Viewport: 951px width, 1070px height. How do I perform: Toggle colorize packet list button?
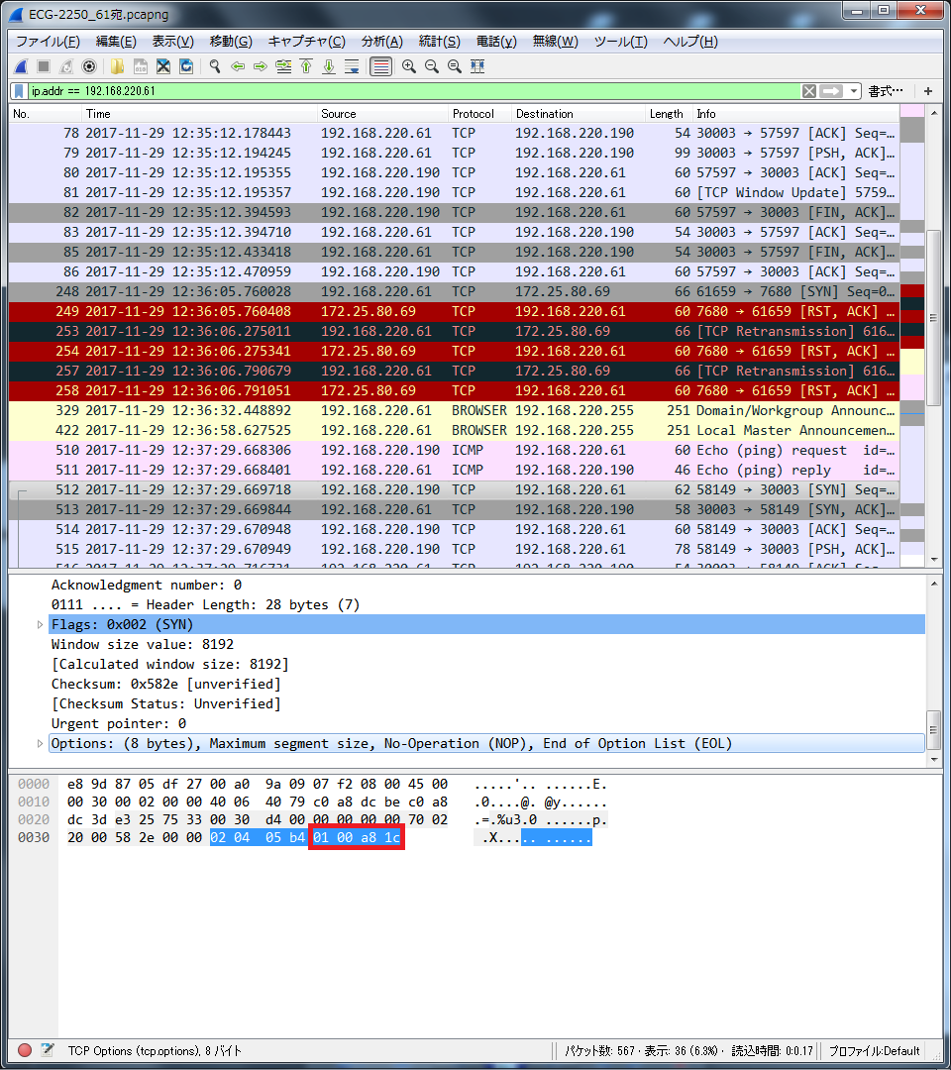click(379, 66)
